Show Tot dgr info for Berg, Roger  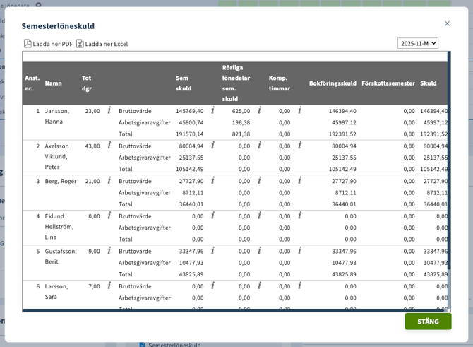[109, 180]
